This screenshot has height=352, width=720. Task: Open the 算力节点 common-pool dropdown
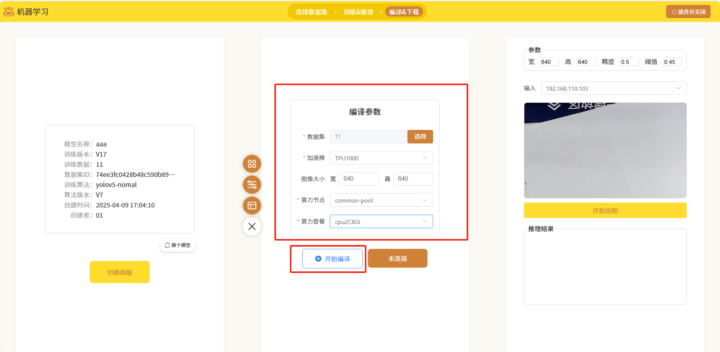pos(381,200)
